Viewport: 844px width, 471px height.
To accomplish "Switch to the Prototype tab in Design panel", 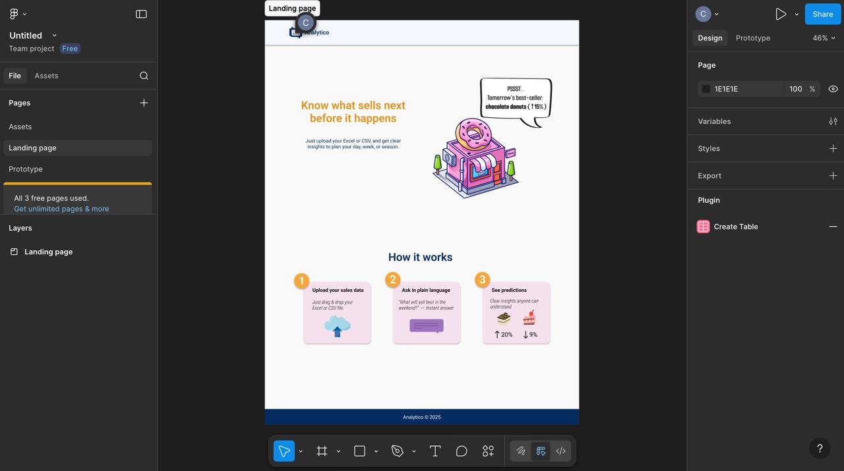I will pos(752,38).
